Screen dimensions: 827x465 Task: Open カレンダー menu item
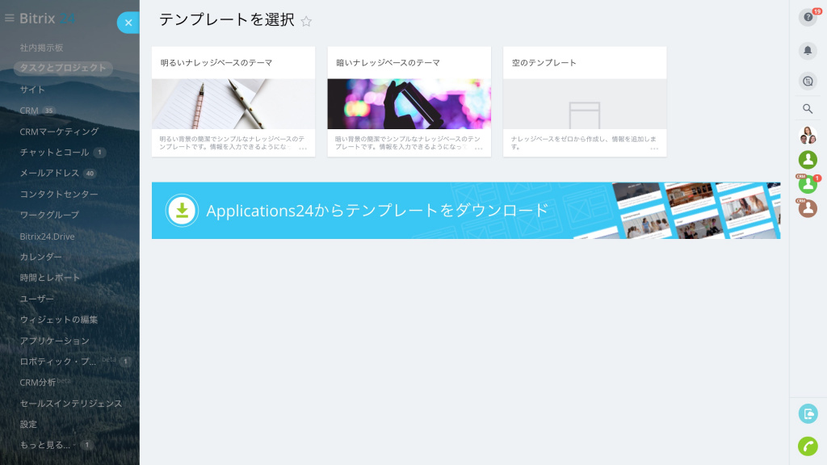(x=40, y=257)
